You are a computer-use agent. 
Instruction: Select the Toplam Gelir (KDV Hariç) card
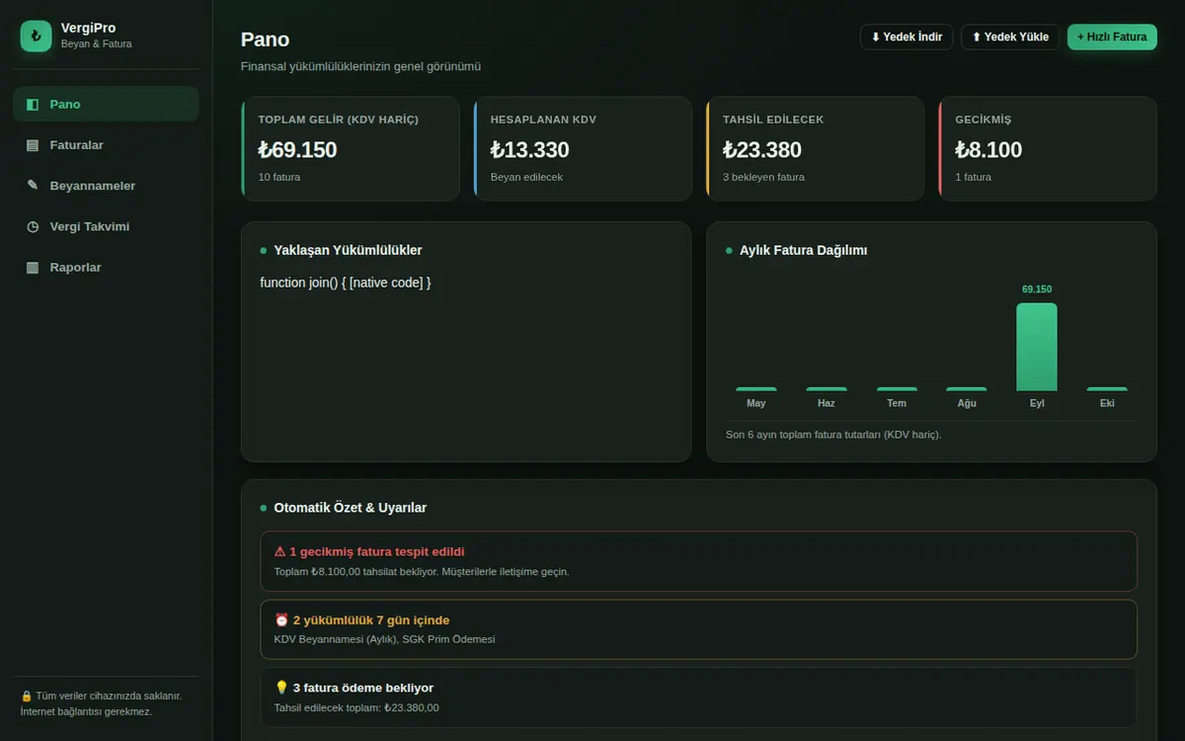click(351, 148)
